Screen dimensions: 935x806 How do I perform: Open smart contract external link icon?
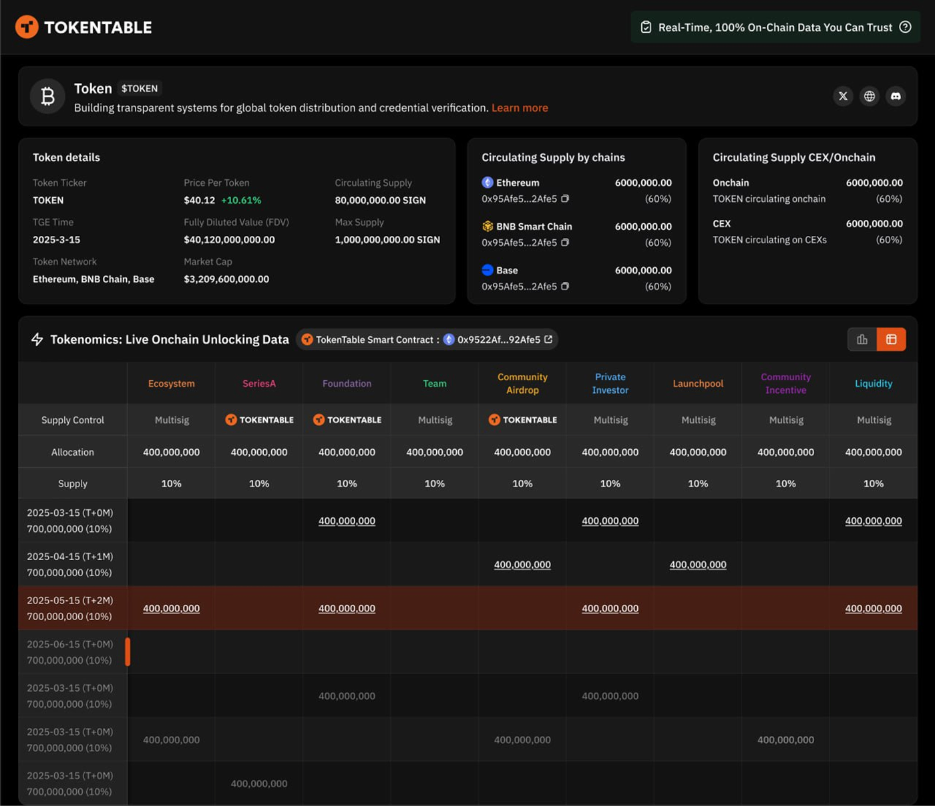coord(548,339)
